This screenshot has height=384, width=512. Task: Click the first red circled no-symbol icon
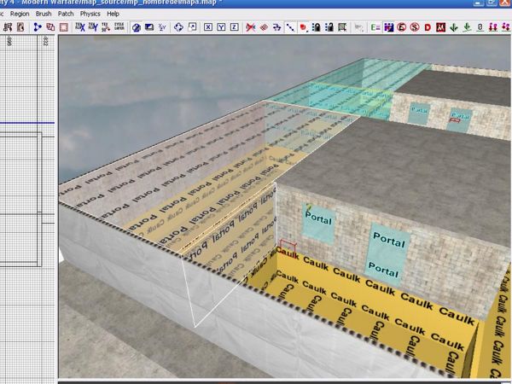(402, 27)
